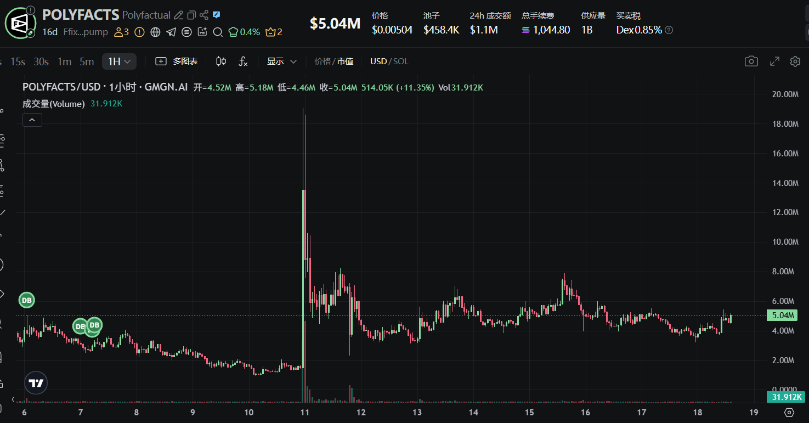809x423 pixels.
Task: Switch chart to 价格 (price) mode
Action: click(322, 61)
